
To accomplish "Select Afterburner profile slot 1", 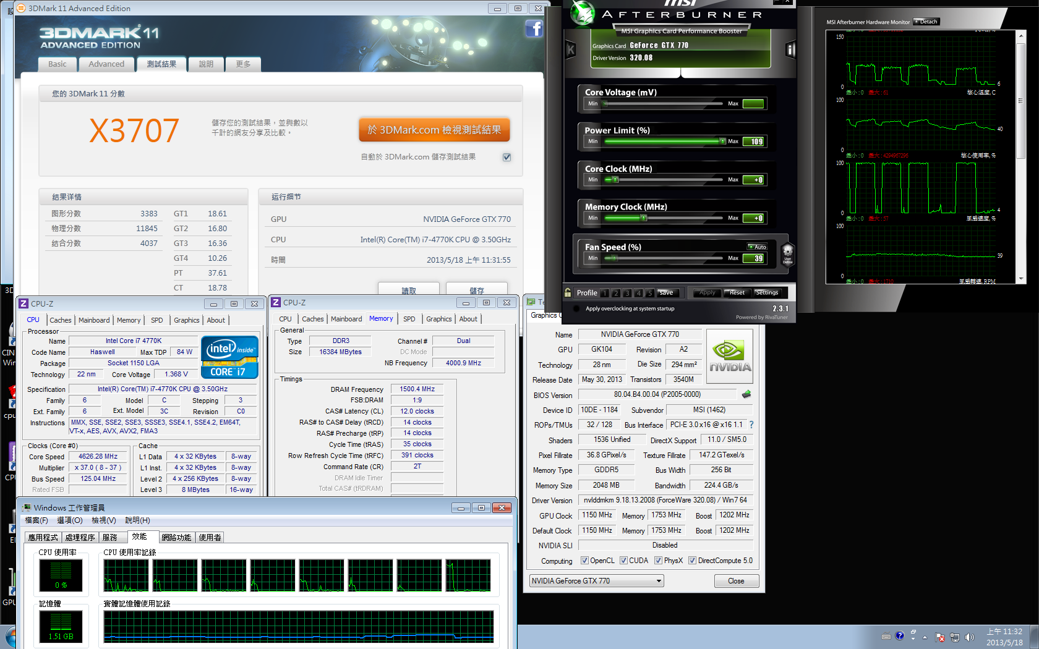I will click(604, 293).
